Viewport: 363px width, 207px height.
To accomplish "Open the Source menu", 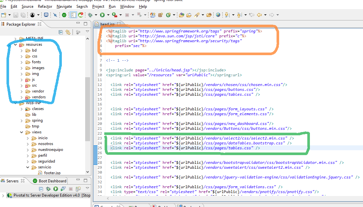I will click(x=28, y=6).
